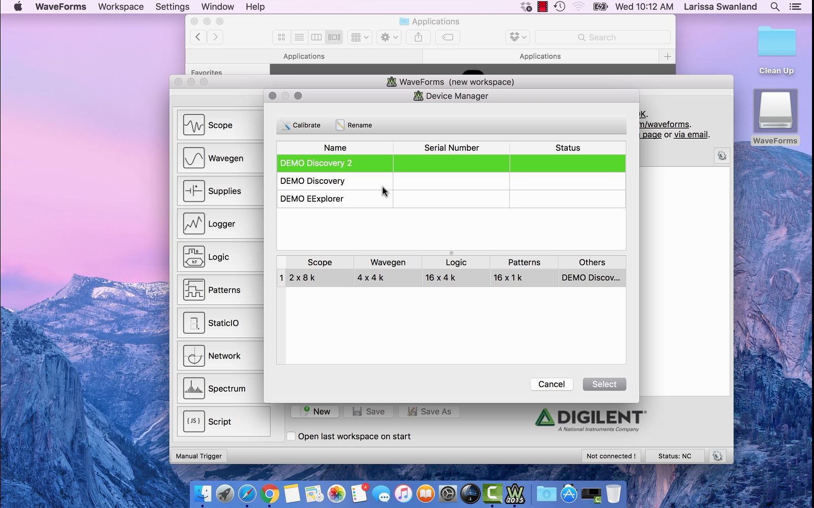814x508 pixels.
Task: Click the Manual Trigger button
Action: tap(199, 456)
